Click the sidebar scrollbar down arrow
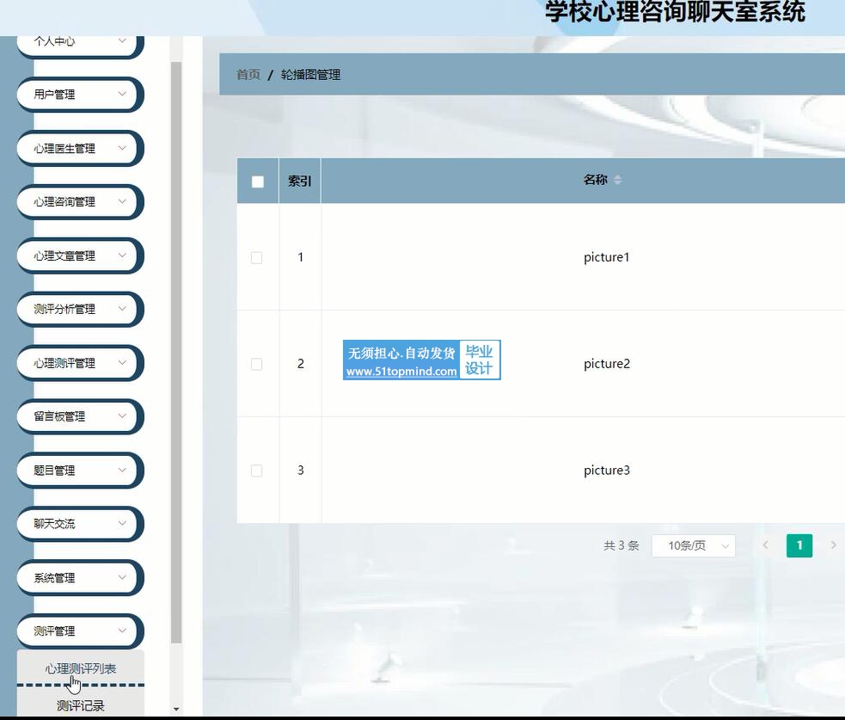This screenshot has height=720, width=845. (176, 709)
